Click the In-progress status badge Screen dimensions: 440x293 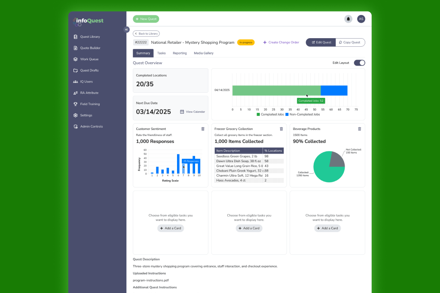point(246,42)
